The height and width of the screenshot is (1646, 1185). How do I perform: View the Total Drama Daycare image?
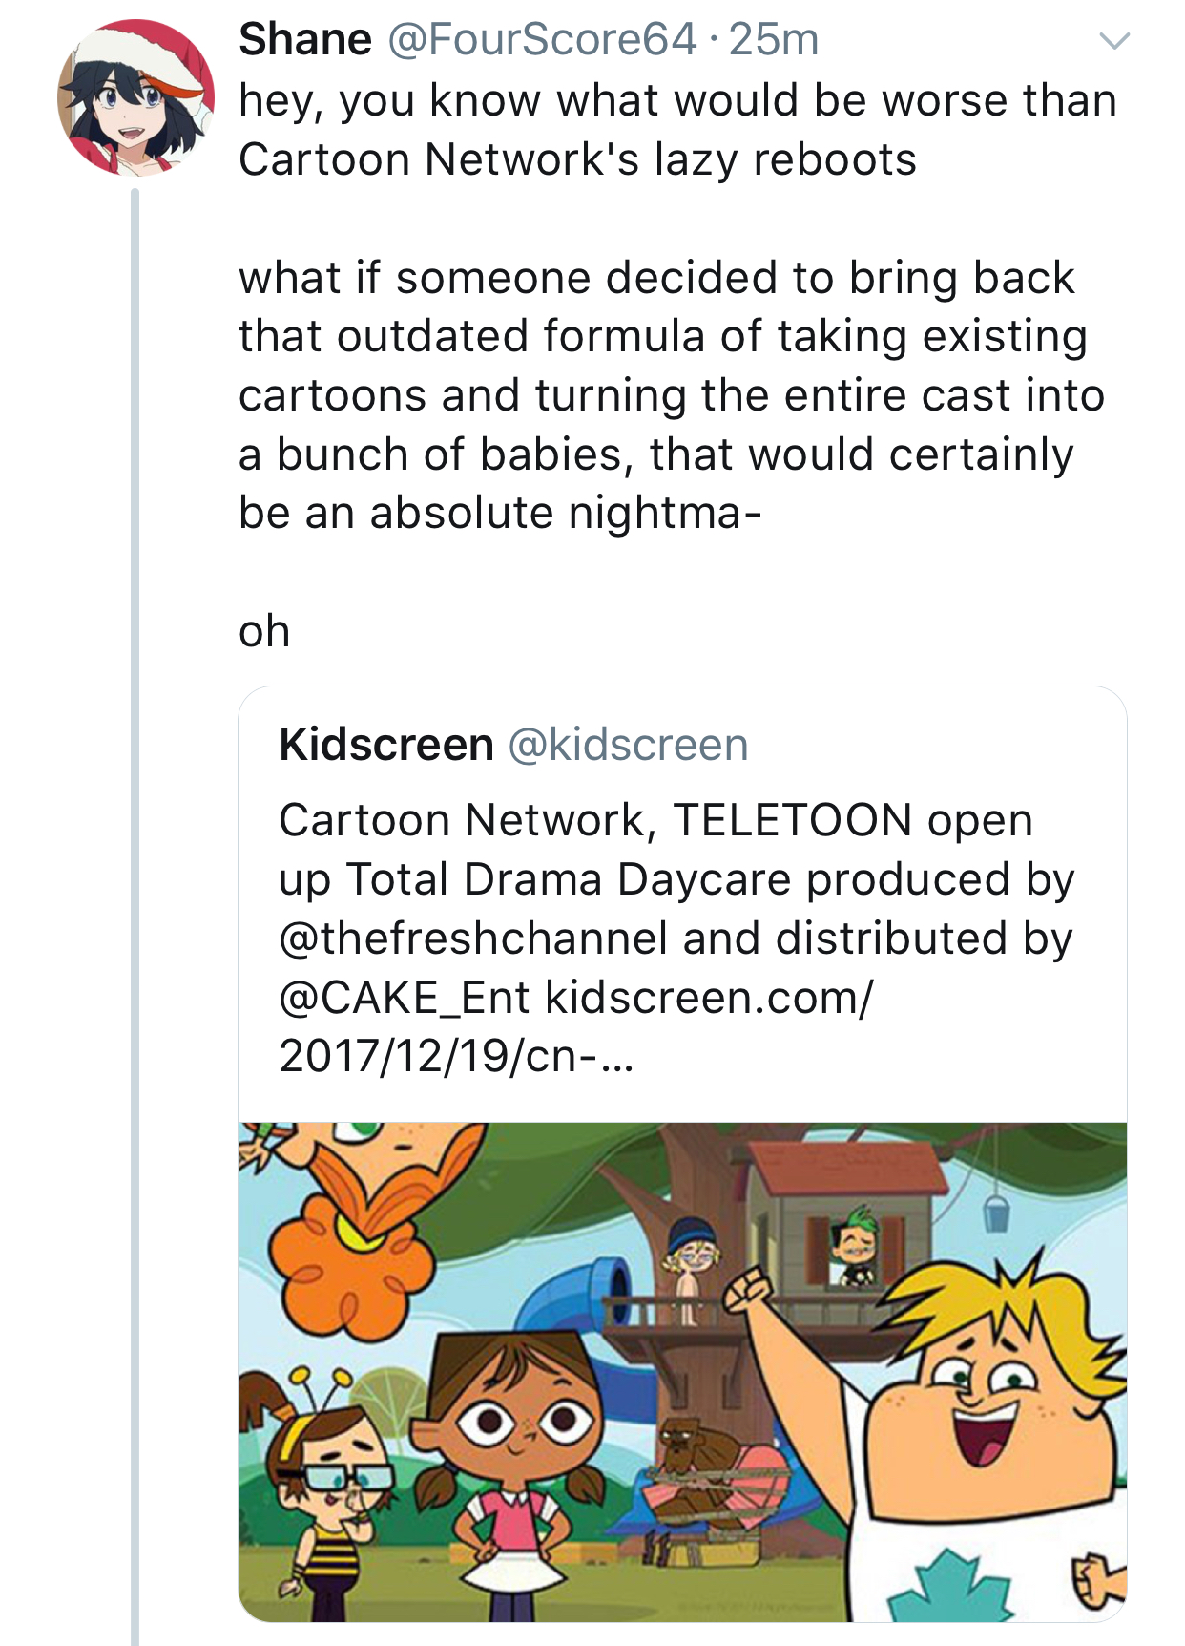point(682,1371)
